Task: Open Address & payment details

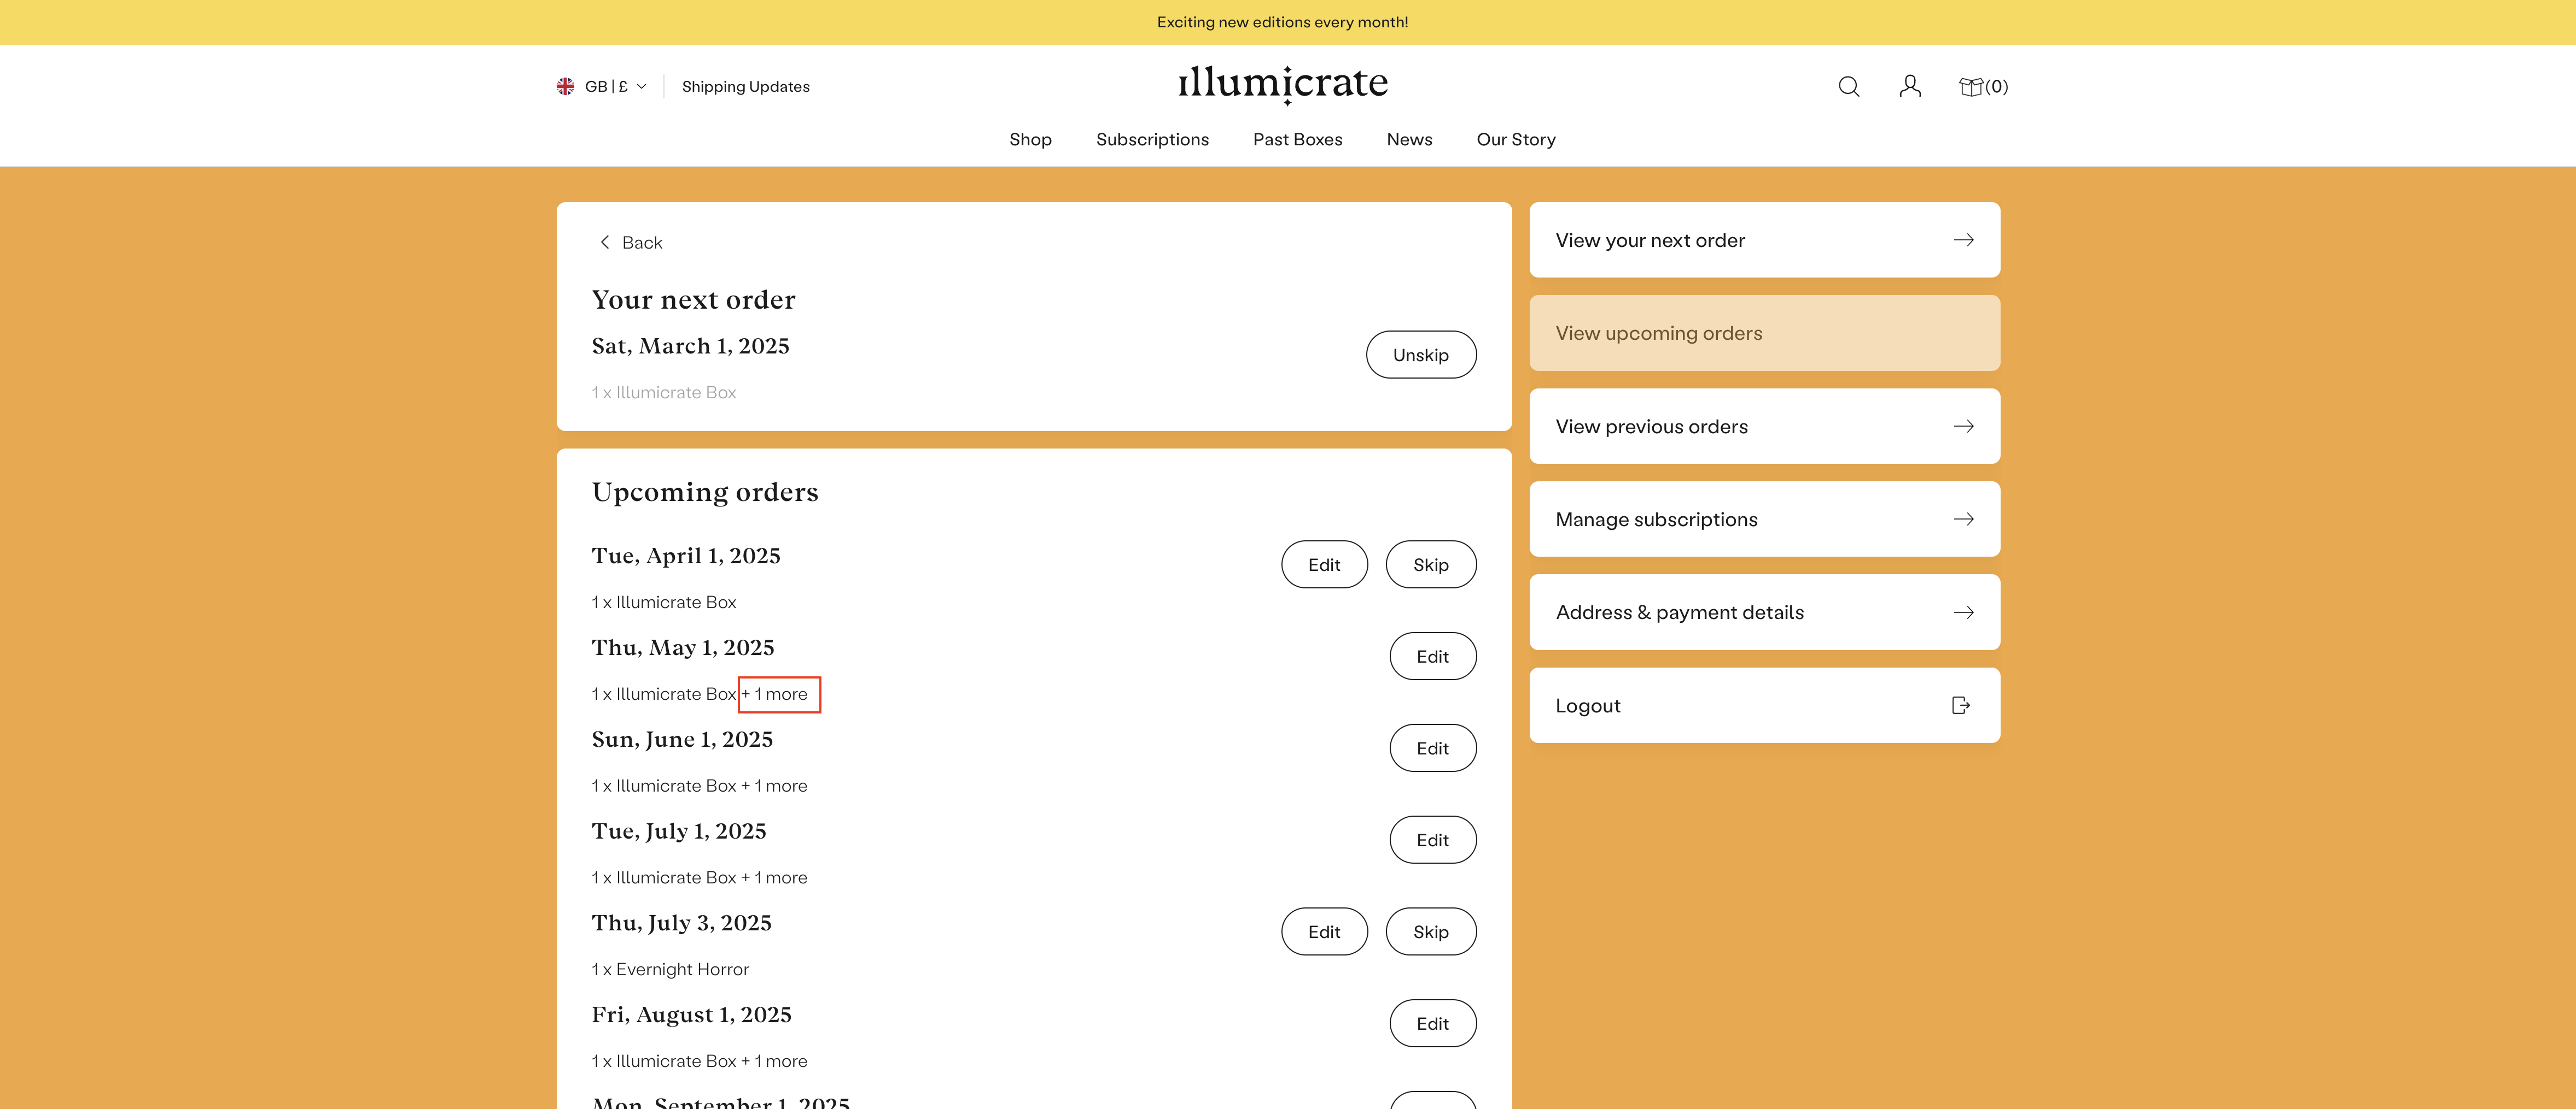Action: 1763,612
